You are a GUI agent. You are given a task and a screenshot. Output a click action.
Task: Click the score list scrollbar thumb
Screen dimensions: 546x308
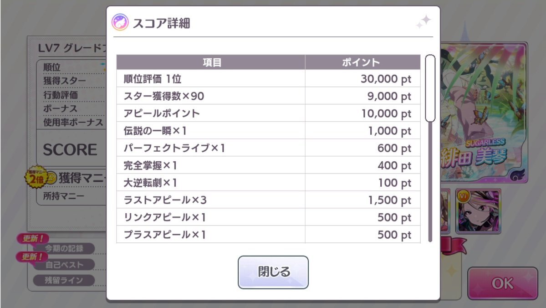point(430,88)
